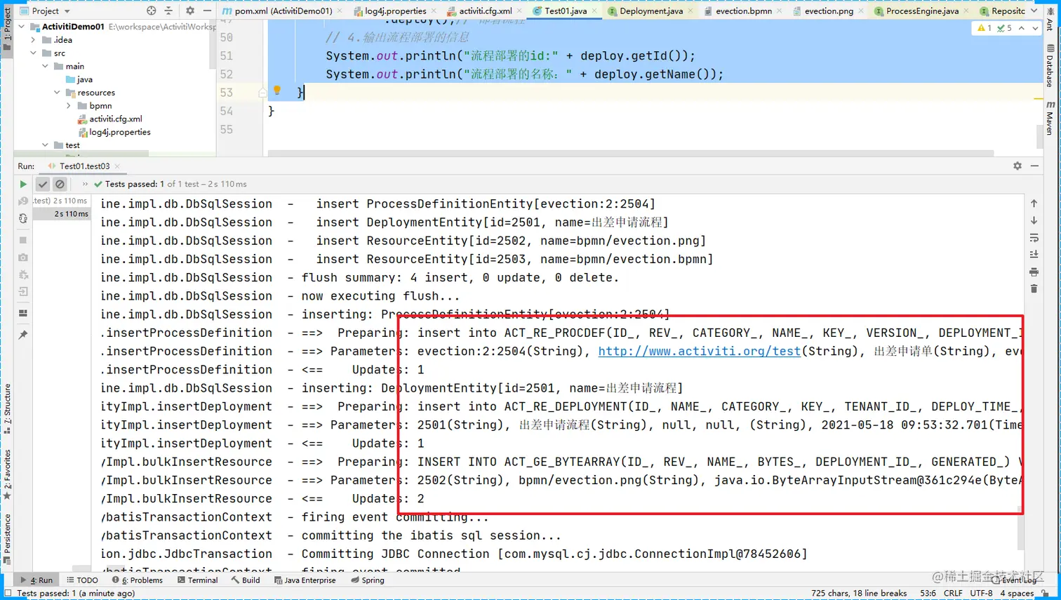Click the Exit sign-out icon in Run toolbar
1061x600 pixels.
click(x=23, y=292)
